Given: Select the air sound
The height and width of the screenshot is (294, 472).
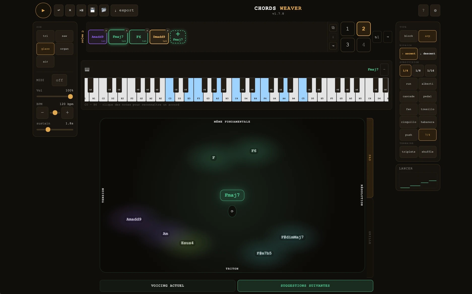Looking at the screenshot, I should pyautogui.click(x=45, y=62).
